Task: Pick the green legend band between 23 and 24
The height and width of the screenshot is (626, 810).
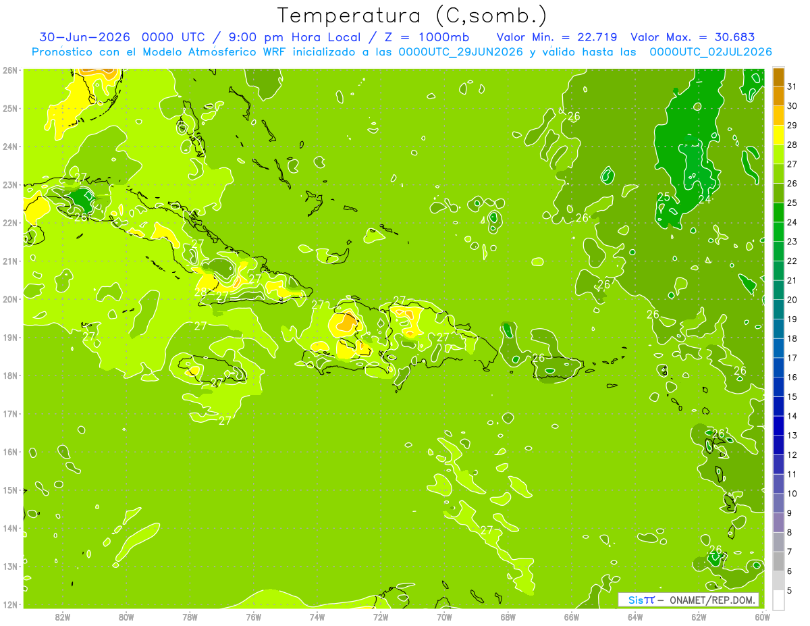Action: point(778,232)
